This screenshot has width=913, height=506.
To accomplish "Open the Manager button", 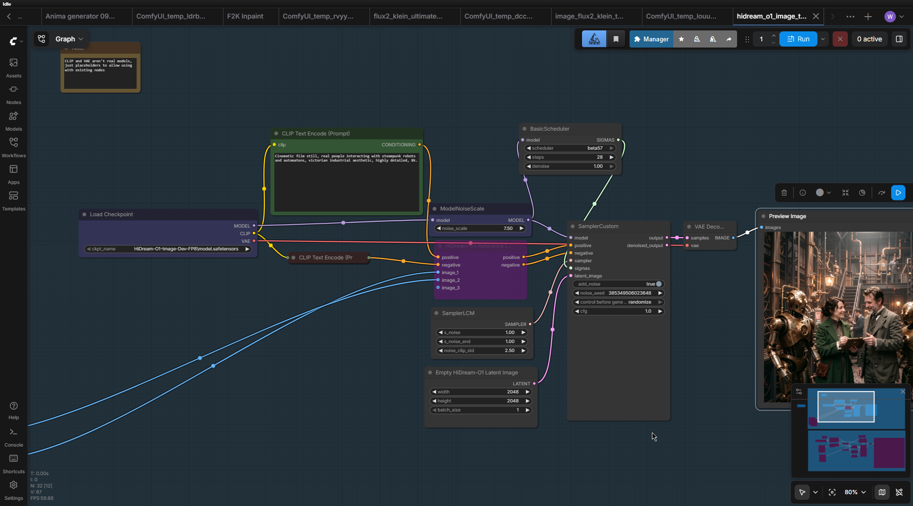I will pos(651,39).
